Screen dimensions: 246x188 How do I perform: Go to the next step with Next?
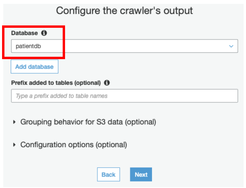click(141, 174)
